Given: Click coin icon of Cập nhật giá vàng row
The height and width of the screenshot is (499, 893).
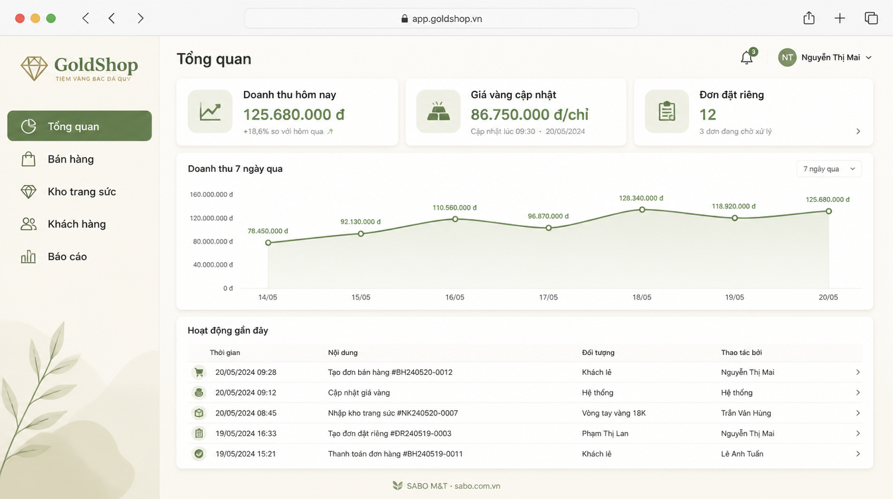Looking at the screenshot, I should [x=198, y=393].
